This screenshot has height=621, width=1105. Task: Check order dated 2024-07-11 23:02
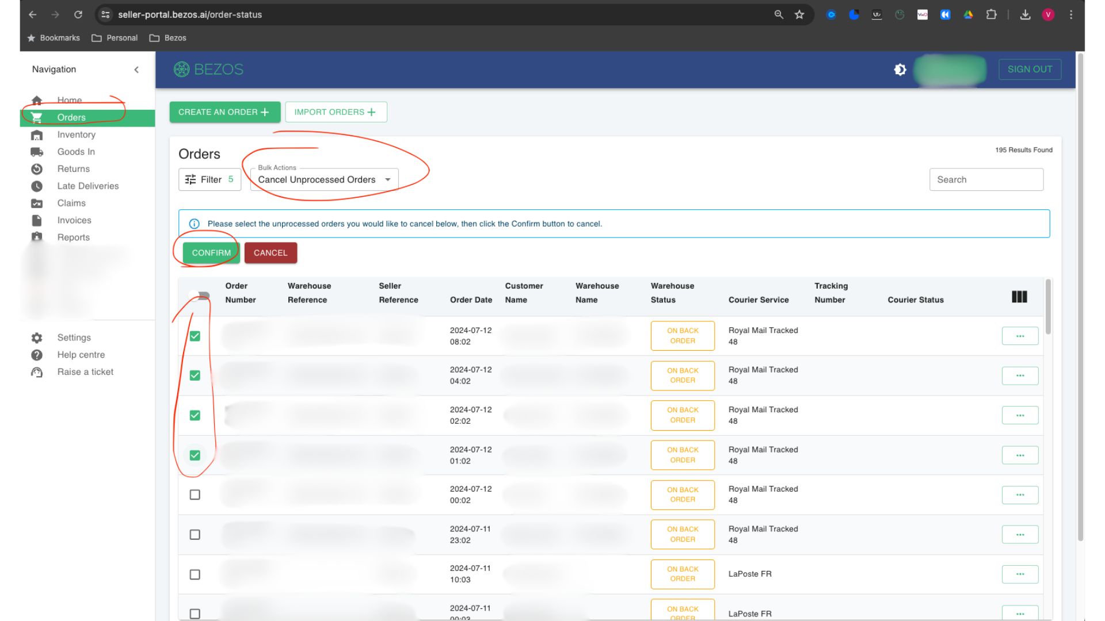coord(195,535)
